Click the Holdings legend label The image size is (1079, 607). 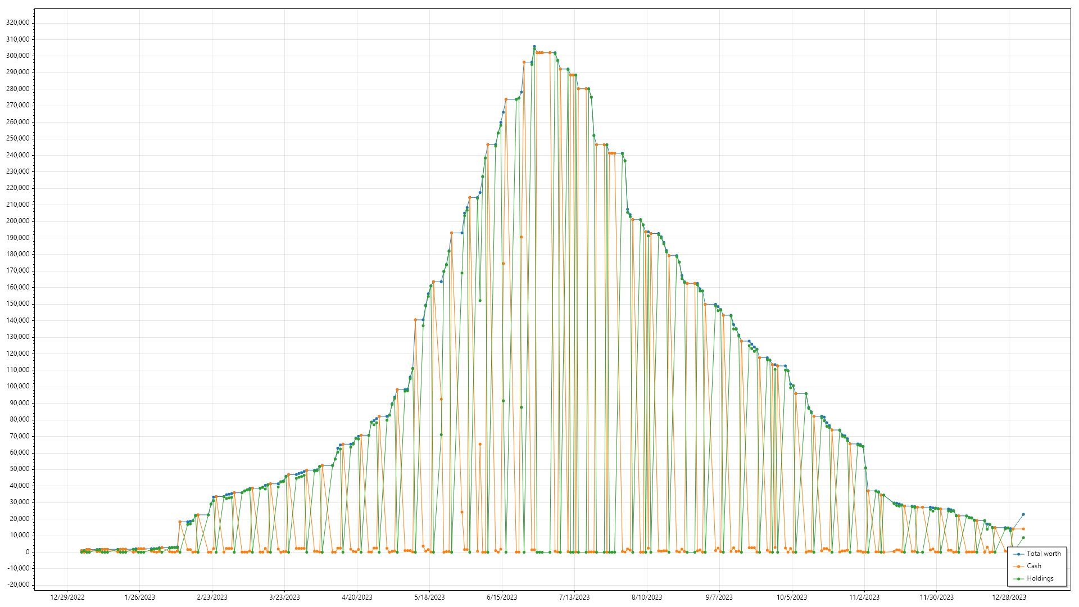tap(1040, 578)
